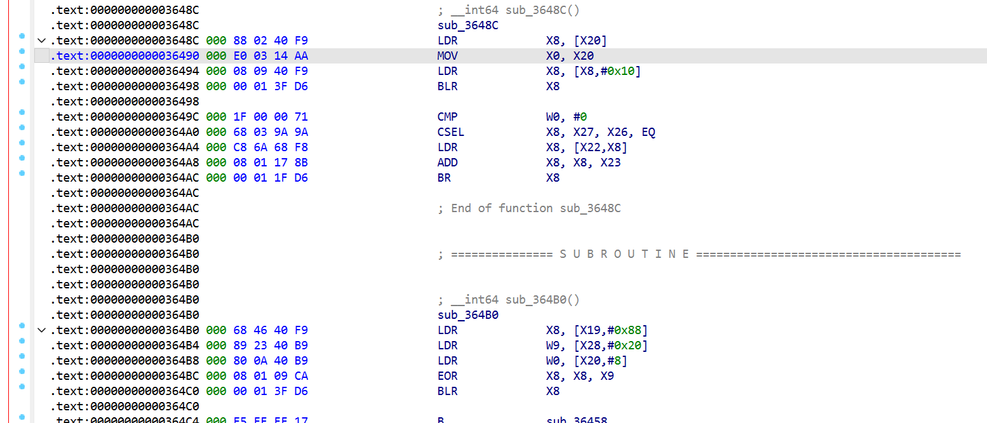This screenshot has width=987, height=423.
Task: Click the operand X8, X8, X9
Action: [581, 376]
